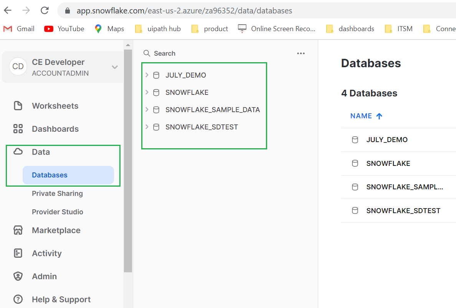The image size is (456, 308).
Task: Click the Marketplace storefront icon
Action: pos(18,230)
